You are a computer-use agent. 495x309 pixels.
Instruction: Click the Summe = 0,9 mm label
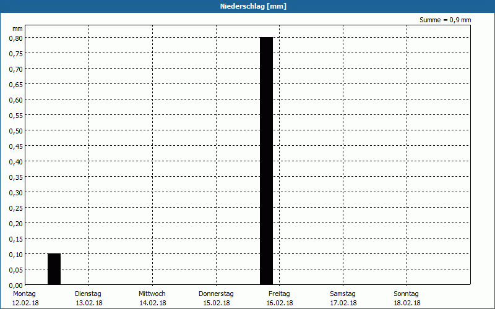coord(445,20)
